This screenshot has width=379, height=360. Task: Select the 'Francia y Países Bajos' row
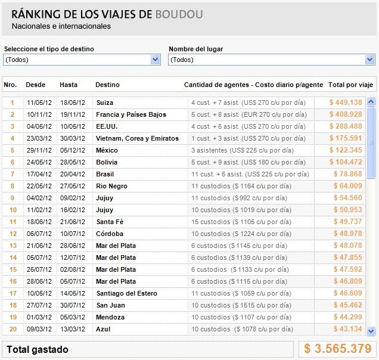(x=131, y=114)
